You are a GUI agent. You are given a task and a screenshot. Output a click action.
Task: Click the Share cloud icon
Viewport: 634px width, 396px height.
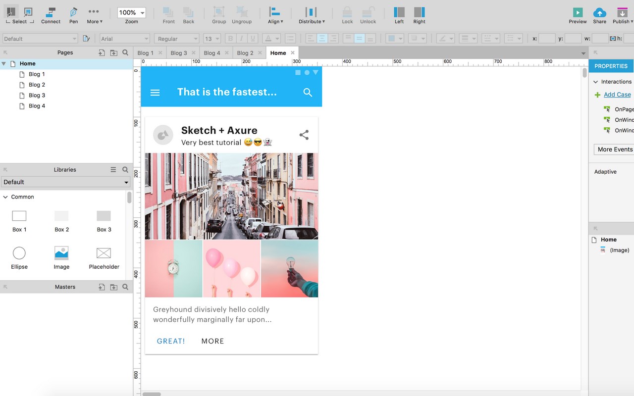point(599,12)
